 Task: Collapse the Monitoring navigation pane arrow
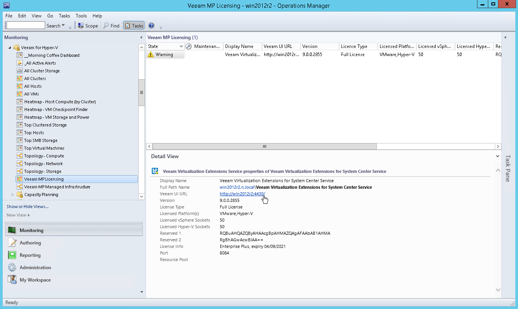pos(141,38)
